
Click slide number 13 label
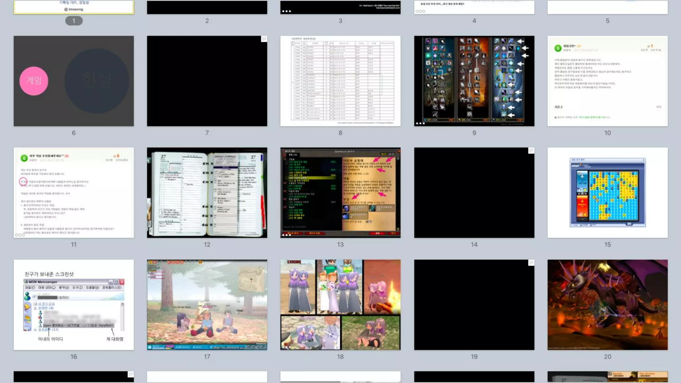click(x=340, y=245)
